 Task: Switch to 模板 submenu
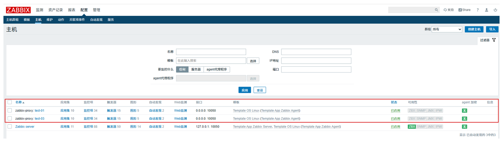pos(27,20)
